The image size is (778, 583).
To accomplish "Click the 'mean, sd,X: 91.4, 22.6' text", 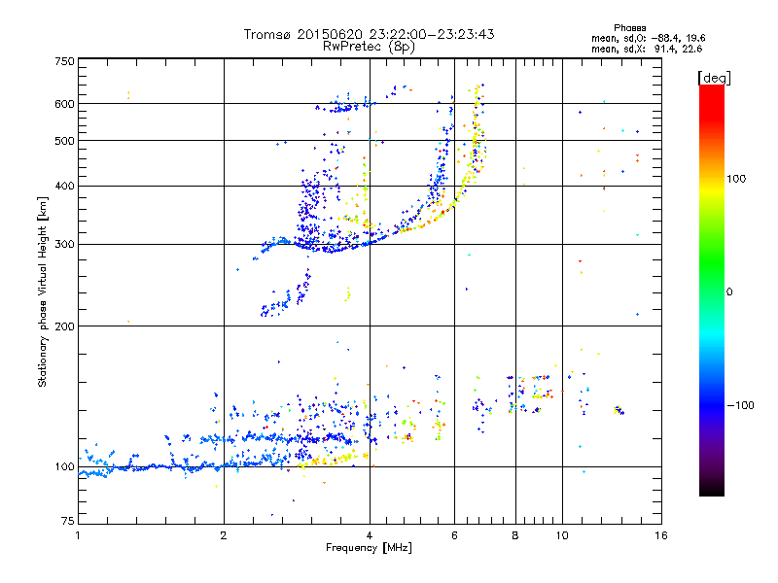I will pyautogui.click(x=647, y=49).
